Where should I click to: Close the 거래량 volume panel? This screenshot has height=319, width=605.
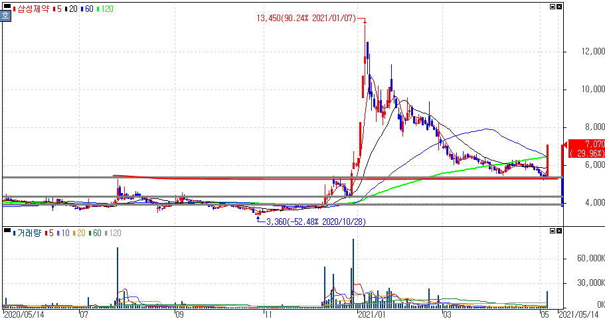click(559, 231)
